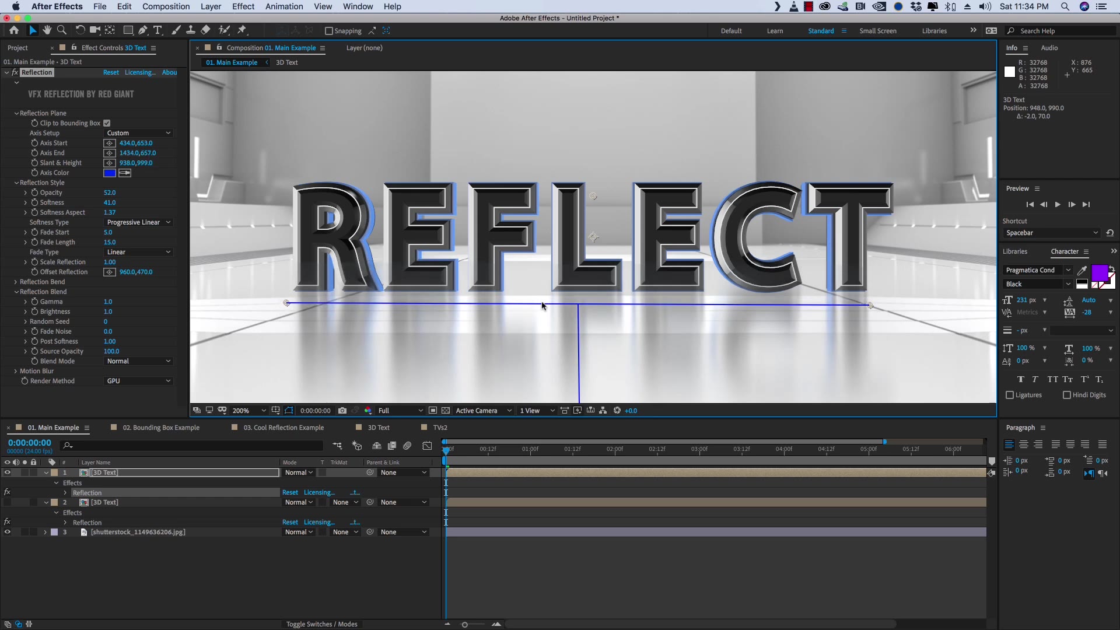Take a snapshot of the composition view
Image resolution: width=1120 pixels, height=630 pixels.
tap(343, 411)
